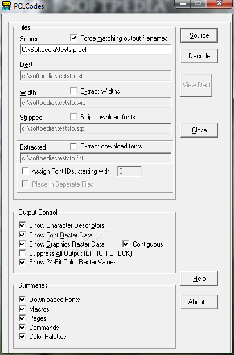Click the Output Control group label

38,212
